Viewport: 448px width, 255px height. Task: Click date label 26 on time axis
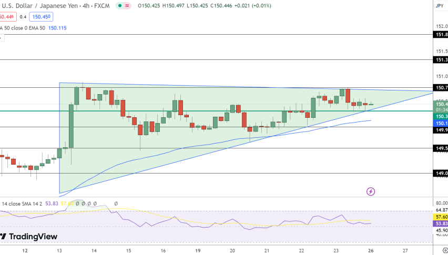(371, 251)
